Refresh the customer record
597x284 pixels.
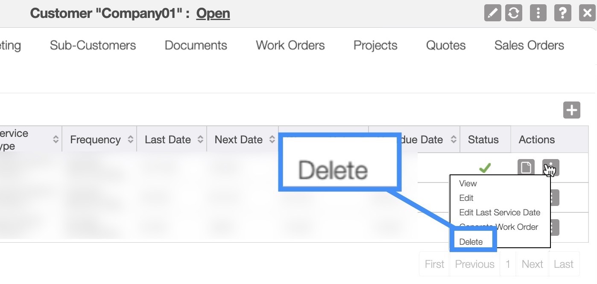[x=513, y=13]
